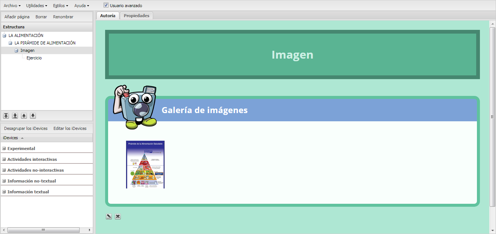Open the Archivo menu
Screen dimensions: 496x234
(12, 6)
